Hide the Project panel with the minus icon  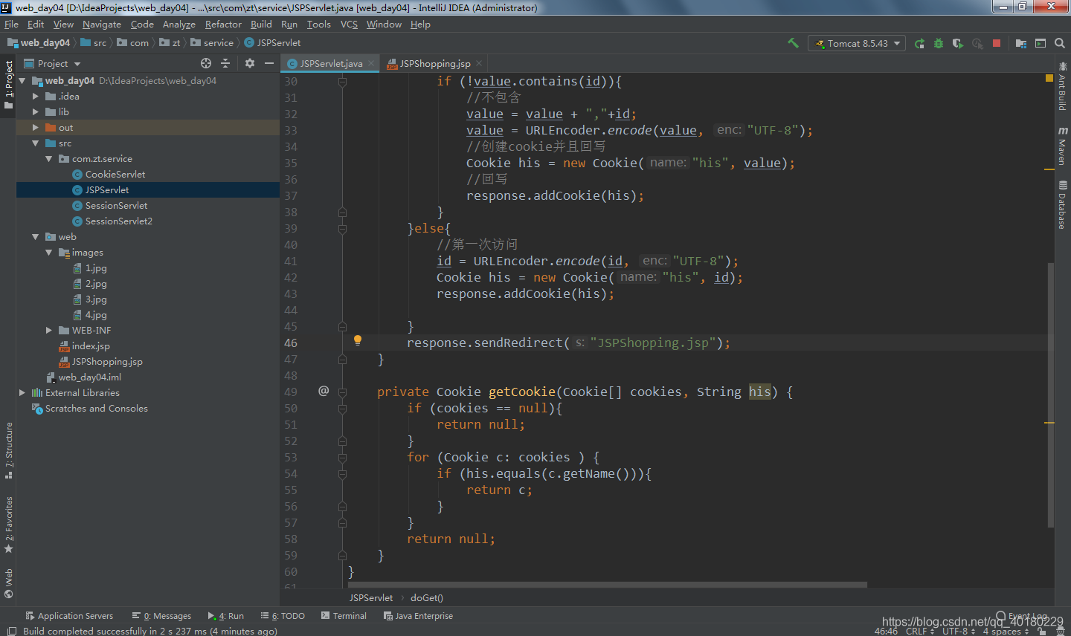(x=269, y=63)
